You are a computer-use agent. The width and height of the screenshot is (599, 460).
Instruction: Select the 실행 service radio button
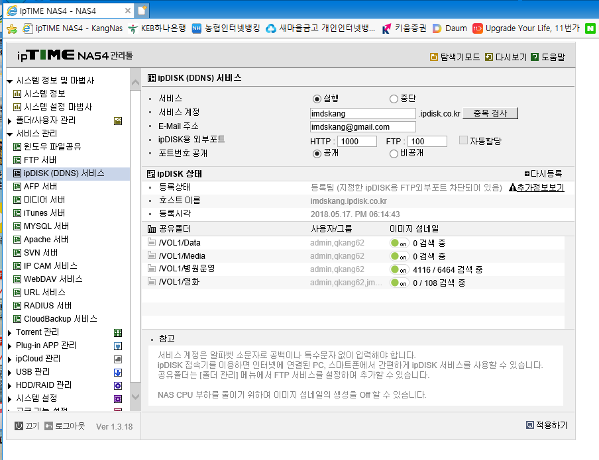pyautogui.click(x=317, y=99)
